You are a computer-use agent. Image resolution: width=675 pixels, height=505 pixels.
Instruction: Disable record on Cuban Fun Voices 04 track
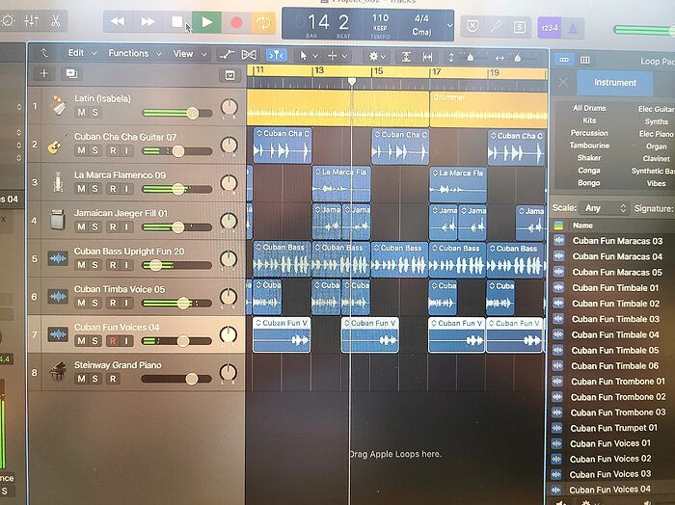[113, 340]
